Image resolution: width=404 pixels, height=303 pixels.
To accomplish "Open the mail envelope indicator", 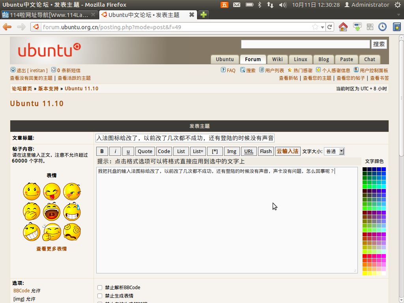I will click(x=237, y=5).
